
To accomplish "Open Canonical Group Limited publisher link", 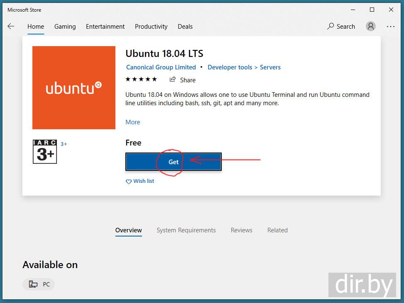I will 161,67.
